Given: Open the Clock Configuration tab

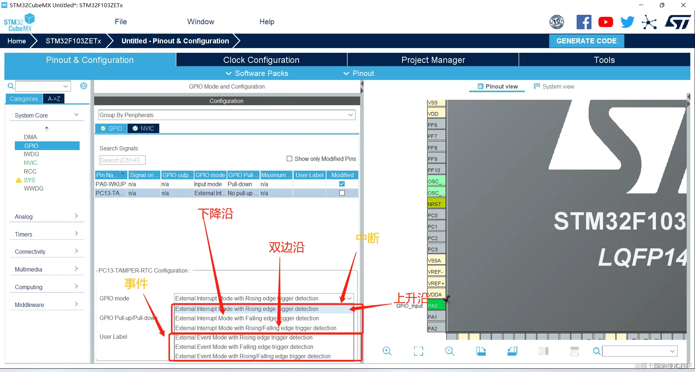Looking at the screenshot, I should coord(261,60).
